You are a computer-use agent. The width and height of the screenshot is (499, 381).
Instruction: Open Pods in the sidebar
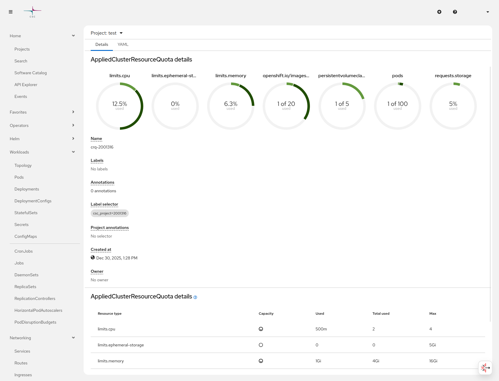tap(19, 177)
